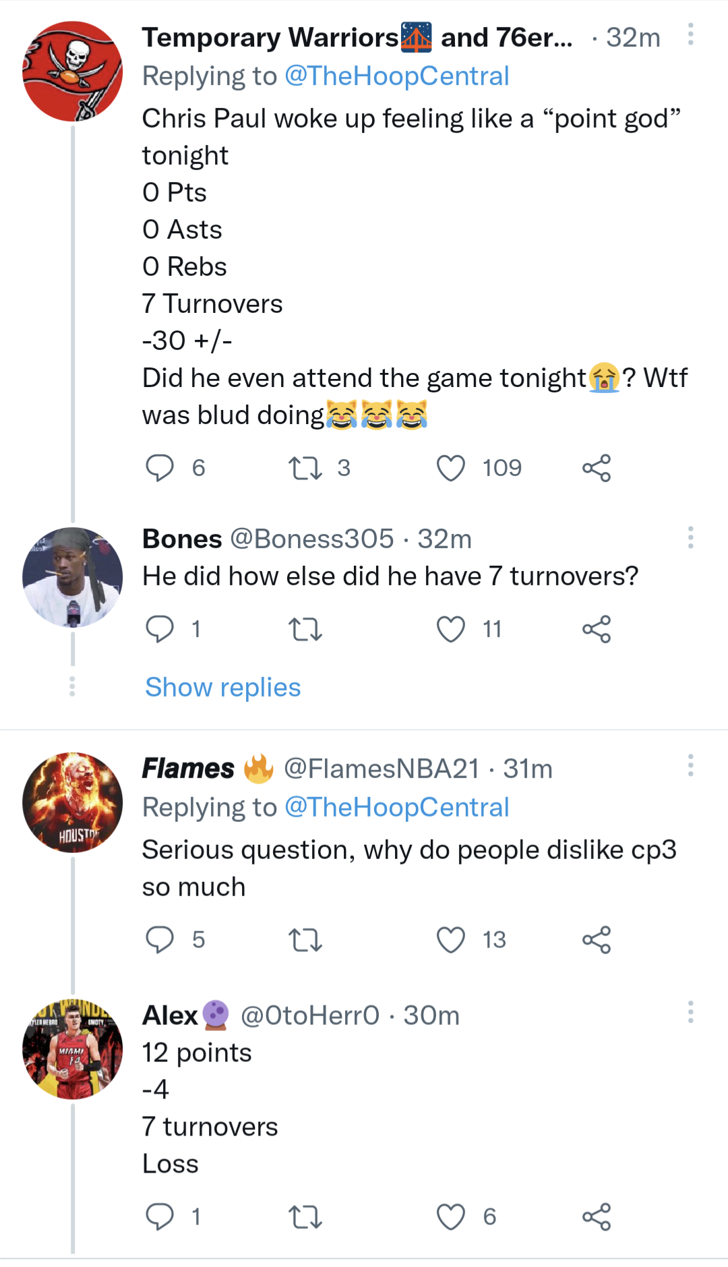Reply to the Temporary Warriors tweet
This screenshot has height=1267, width=728.
[x=160, y=468]
